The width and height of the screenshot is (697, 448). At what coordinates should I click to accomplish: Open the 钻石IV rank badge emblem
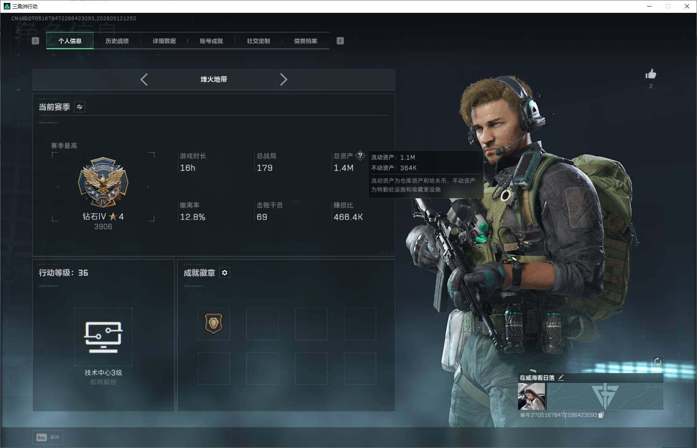[x=103, y=182]
